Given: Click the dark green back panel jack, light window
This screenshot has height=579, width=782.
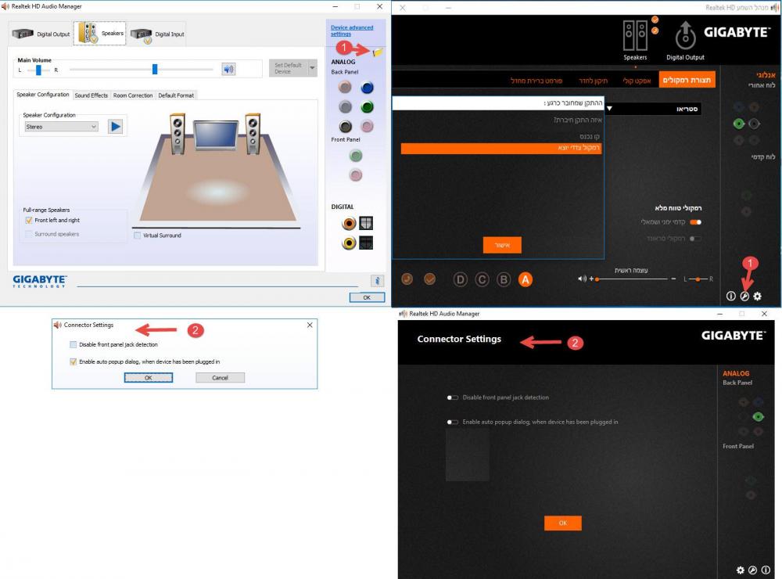Looking at the screenshot, I should point(367,107).
